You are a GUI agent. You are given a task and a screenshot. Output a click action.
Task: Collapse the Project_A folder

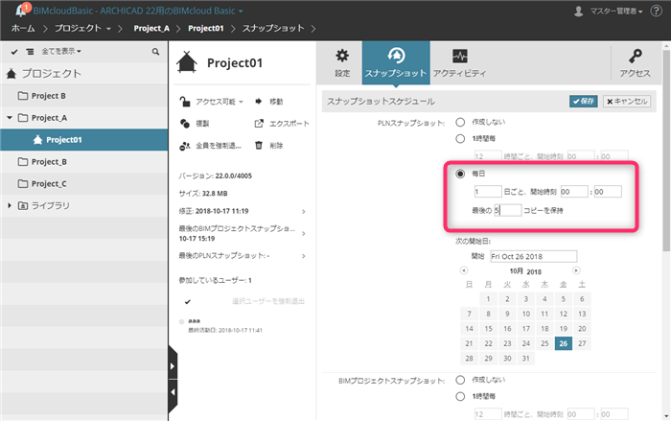(x=10, y=117)
